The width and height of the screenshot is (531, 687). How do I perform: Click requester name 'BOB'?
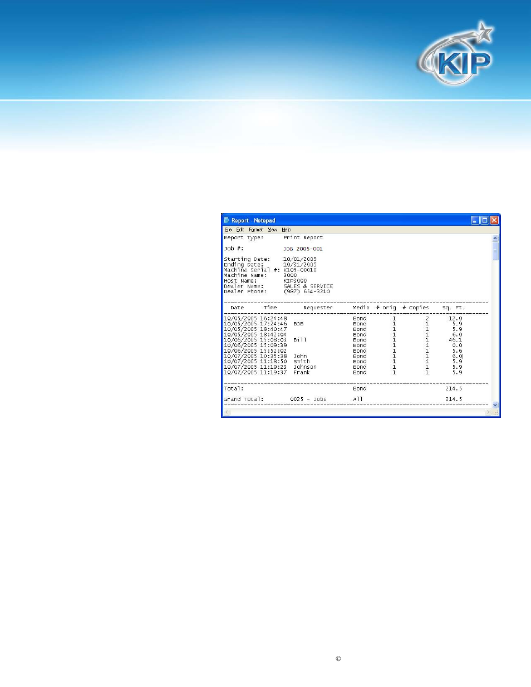[298, 324]
